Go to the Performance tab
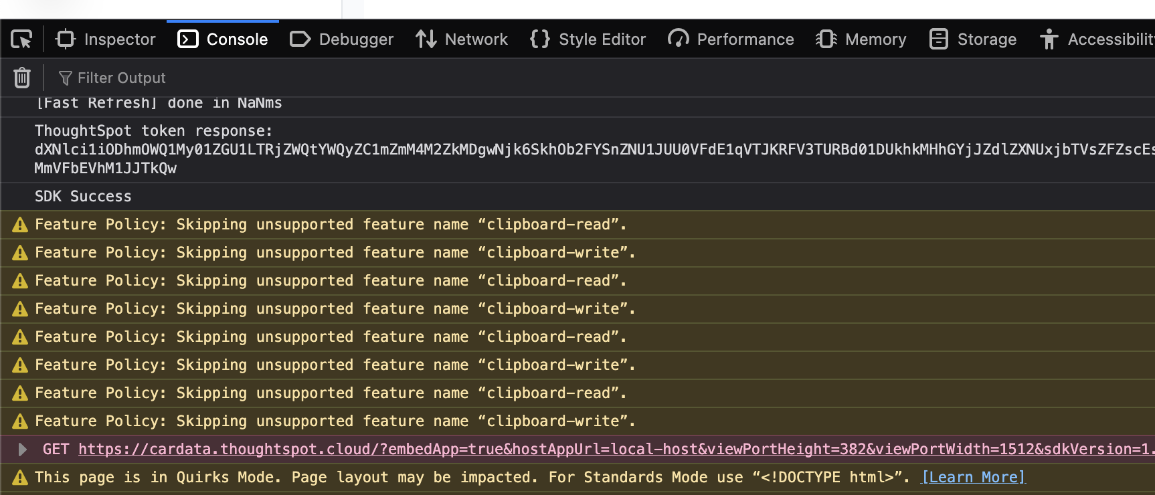Screen dimensions: 1155x495 [731, 39]
